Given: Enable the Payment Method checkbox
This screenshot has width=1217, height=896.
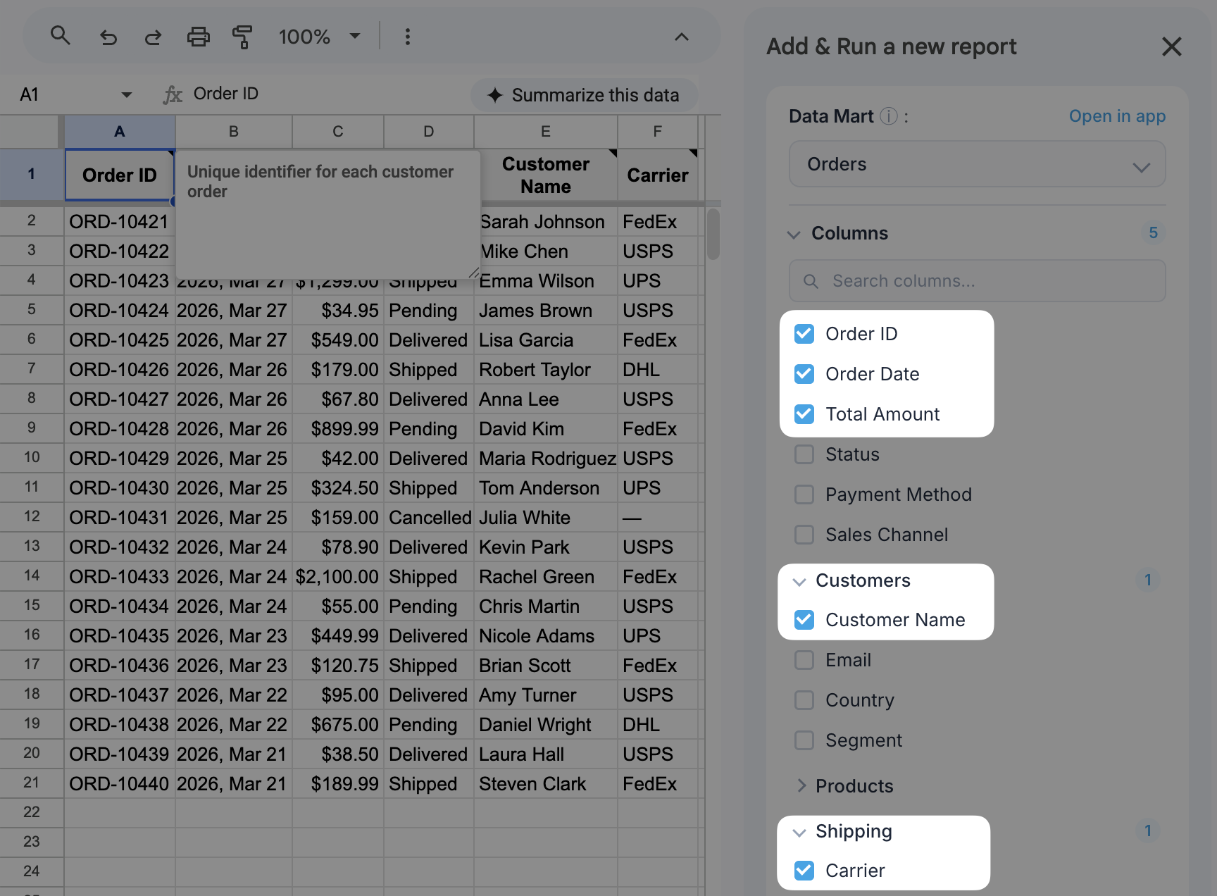Looking at the screenshot, I should click(804, 494).
